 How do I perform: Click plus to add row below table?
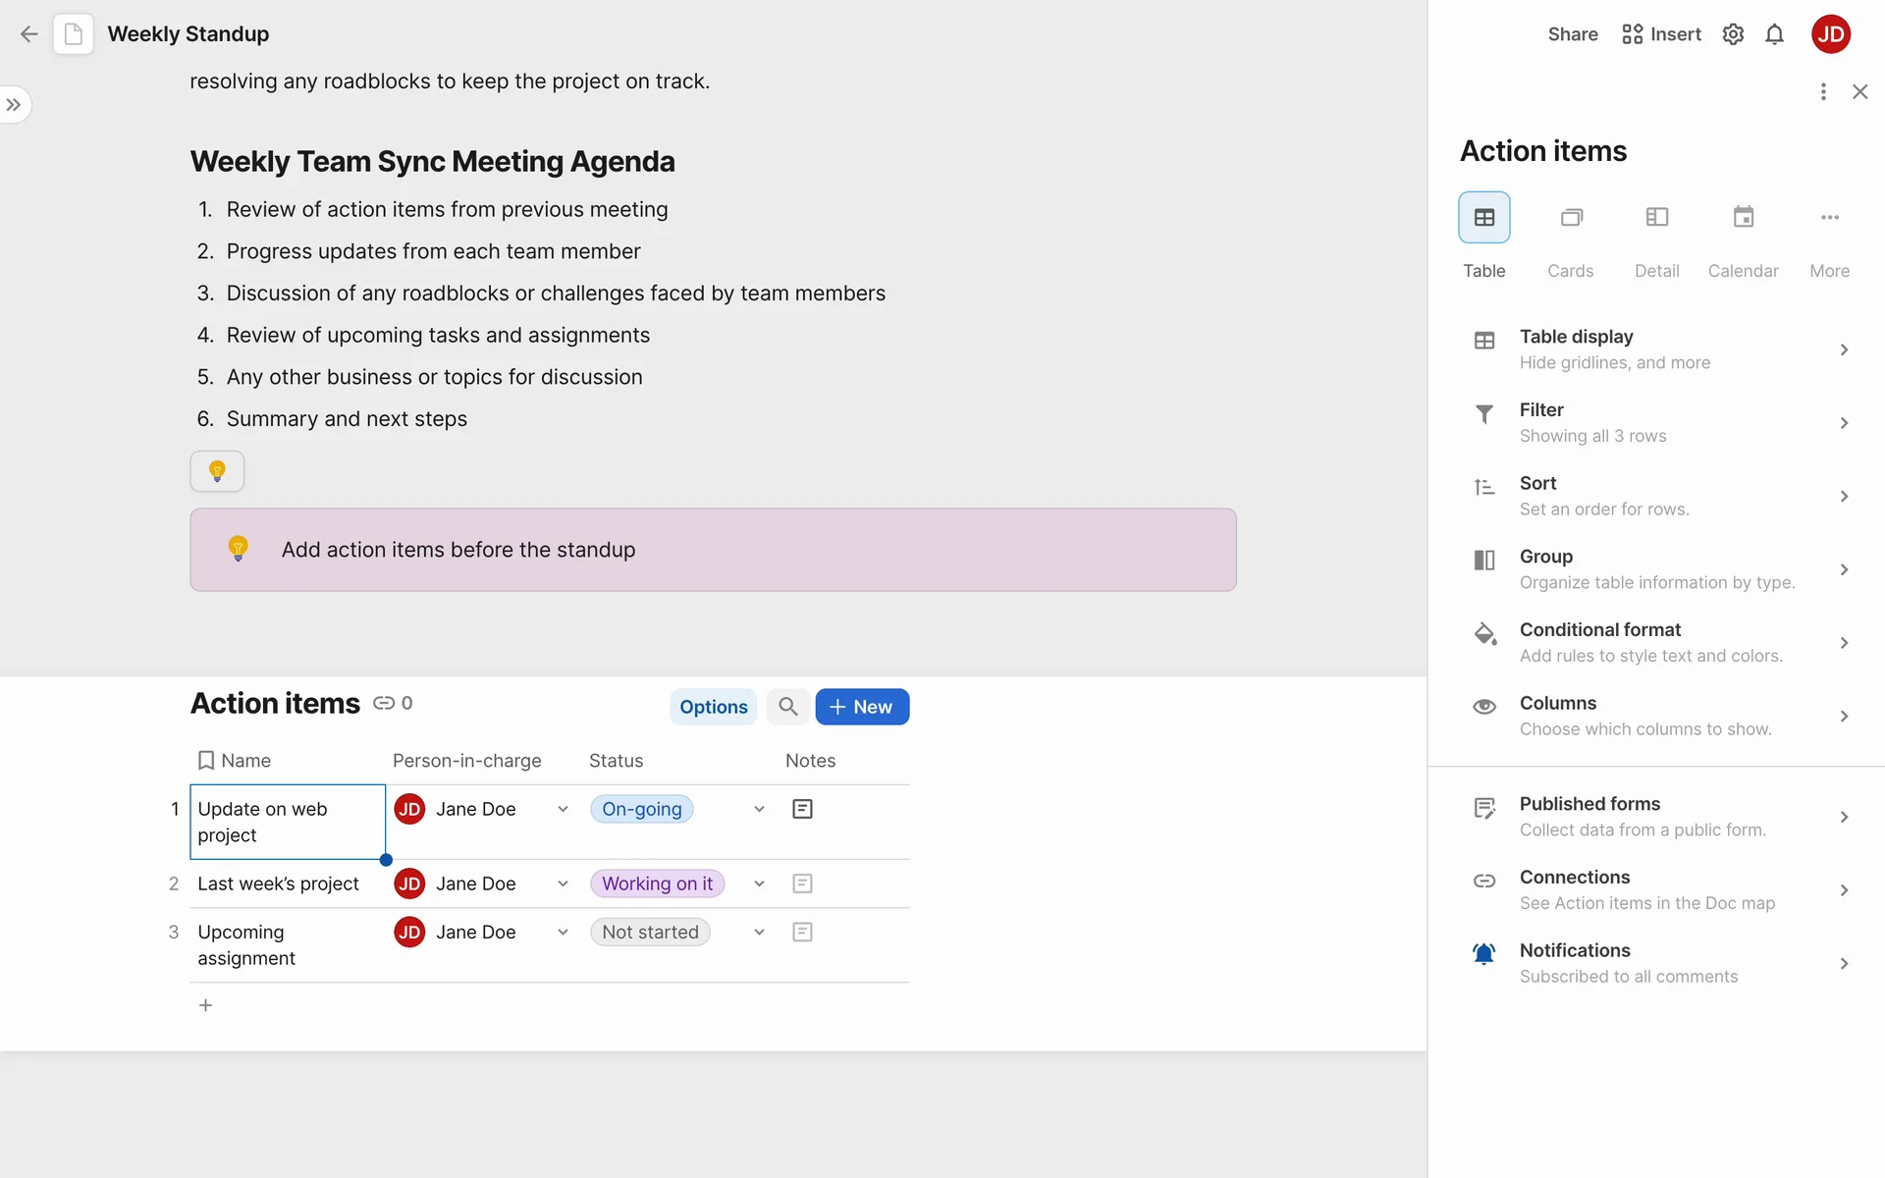[x=205, y=1005]
